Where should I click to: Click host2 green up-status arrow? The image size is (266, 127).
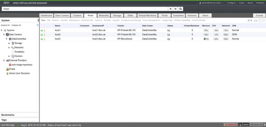(42, 35)
